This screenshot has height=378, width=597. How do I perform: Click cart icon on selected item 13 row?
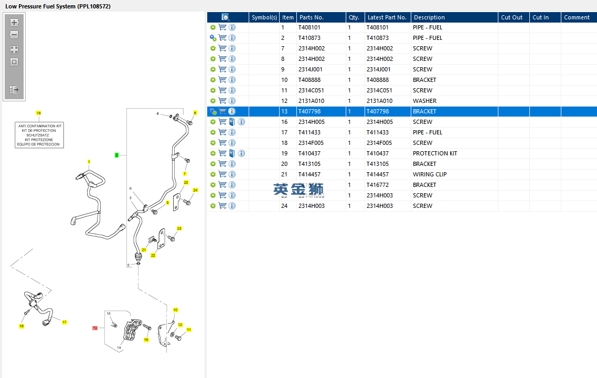[222, 111]
